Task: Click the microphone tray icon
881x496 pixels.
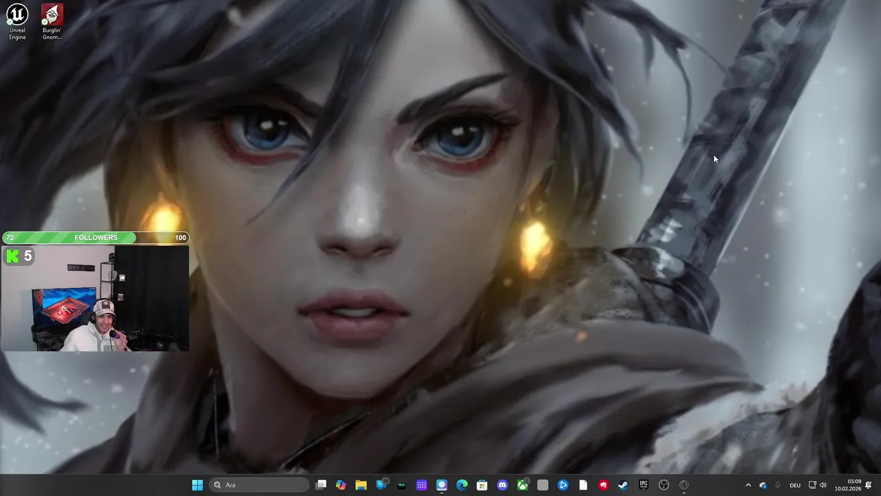Action: 778,485
